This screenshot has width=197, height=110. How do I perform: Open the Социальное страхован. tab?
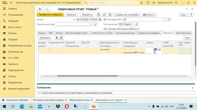click(x=149, y=33)
